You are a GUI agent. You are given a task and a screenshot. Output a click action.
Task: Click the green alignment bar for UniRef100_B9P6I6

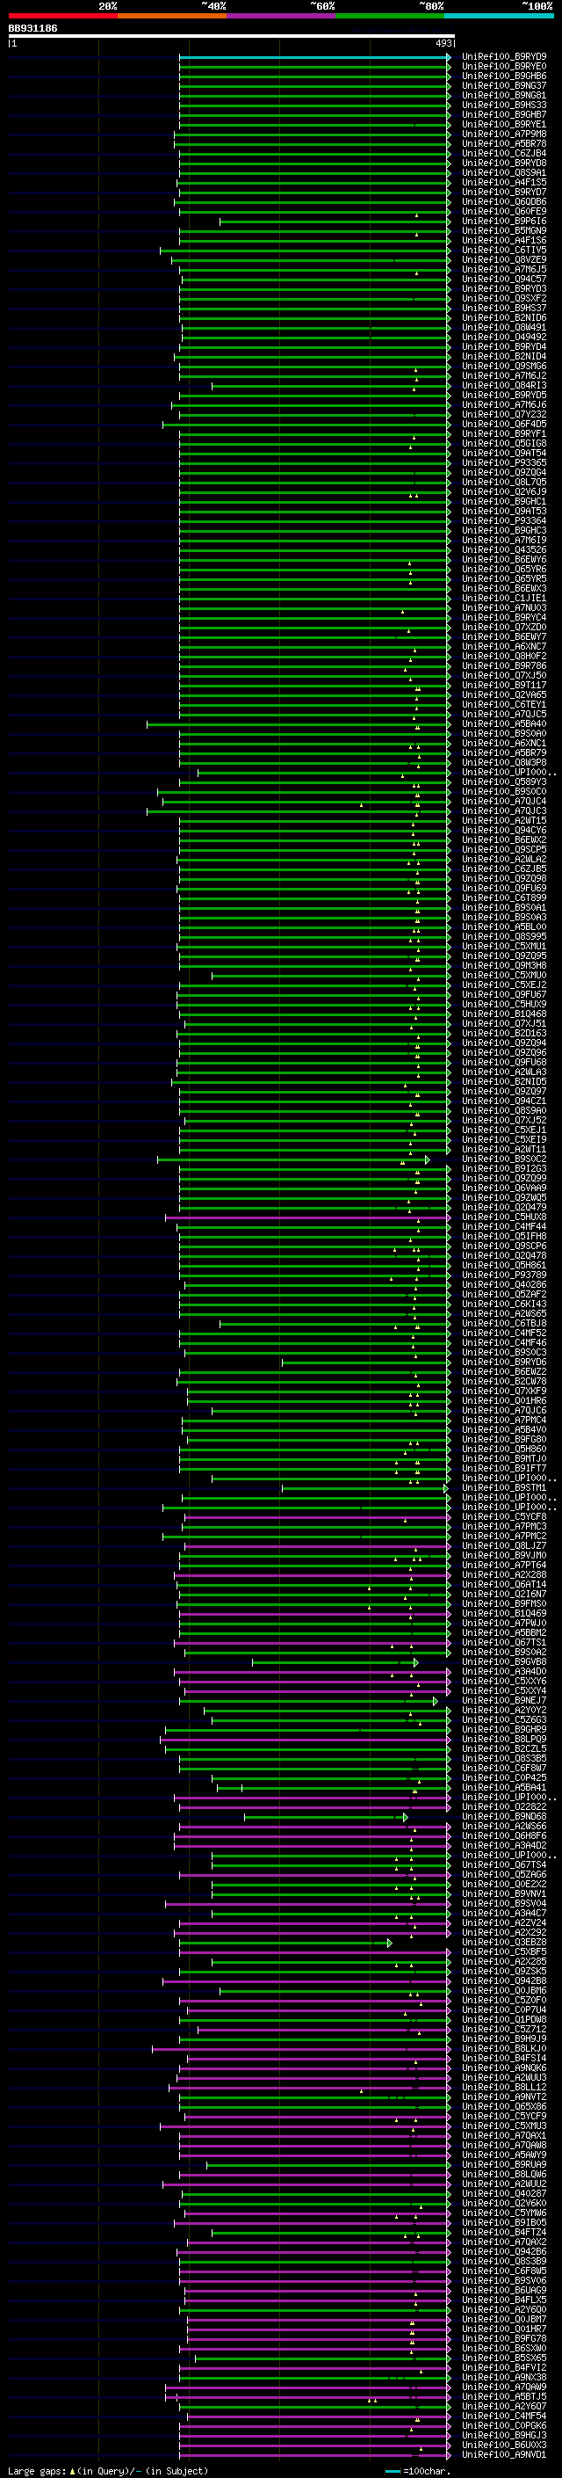coord(335,222)
